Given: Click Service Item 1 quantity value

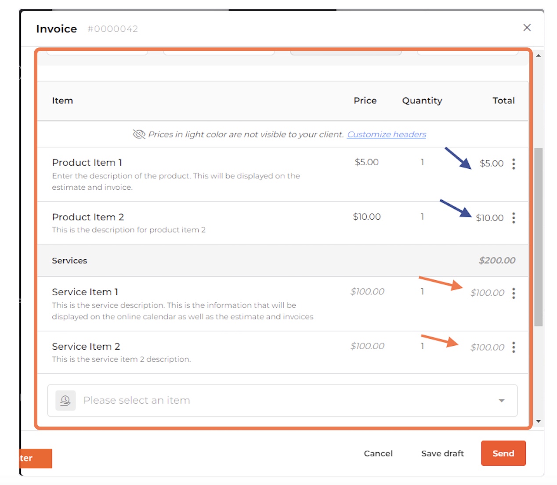Looking at the screenshot, I should (x=422, y=291).
